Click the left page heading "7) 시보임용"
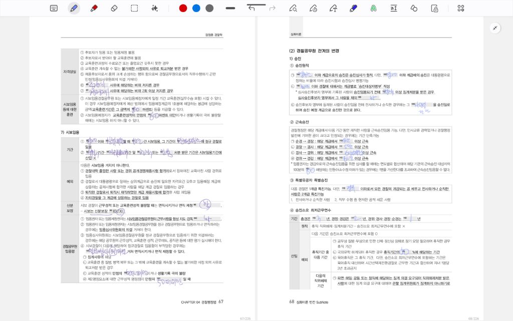Screen dimensions: 513x321 (x=70, y=132)
